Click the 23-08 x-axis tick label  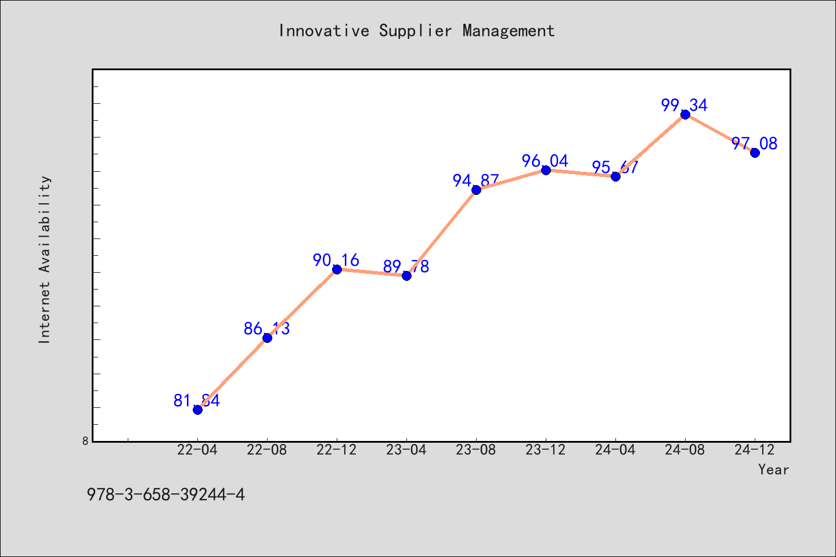coord(476,450)
